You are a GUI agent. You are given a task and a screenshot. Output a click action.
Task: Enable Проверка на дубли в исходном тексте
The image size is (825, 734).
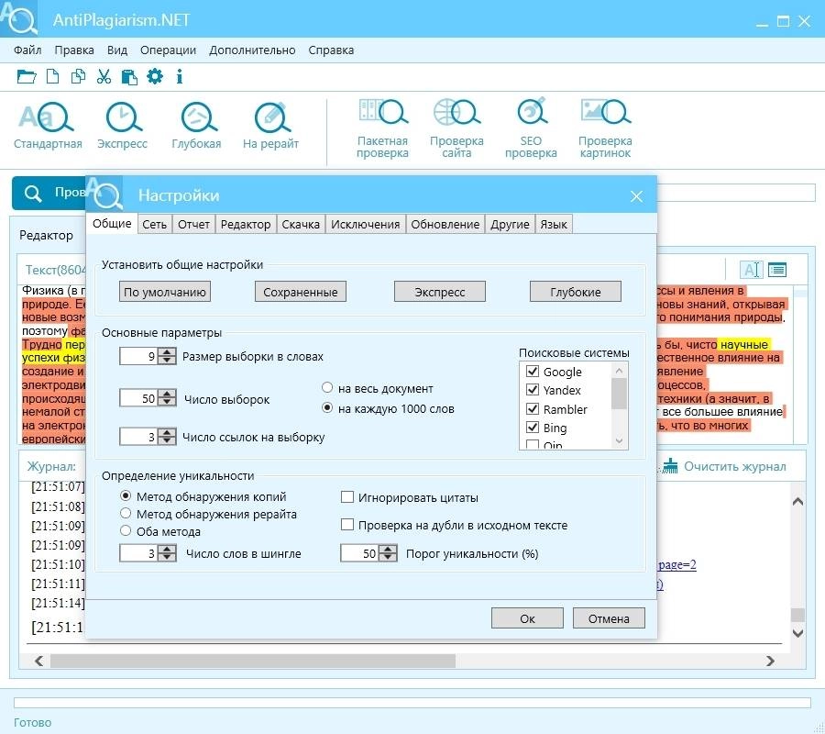coord(347,525)
